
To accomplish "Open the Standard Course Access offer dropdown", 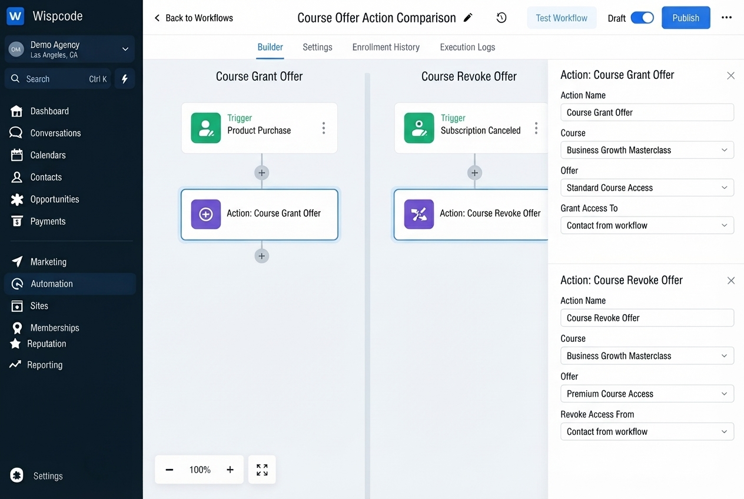I will tap(647, 188).
